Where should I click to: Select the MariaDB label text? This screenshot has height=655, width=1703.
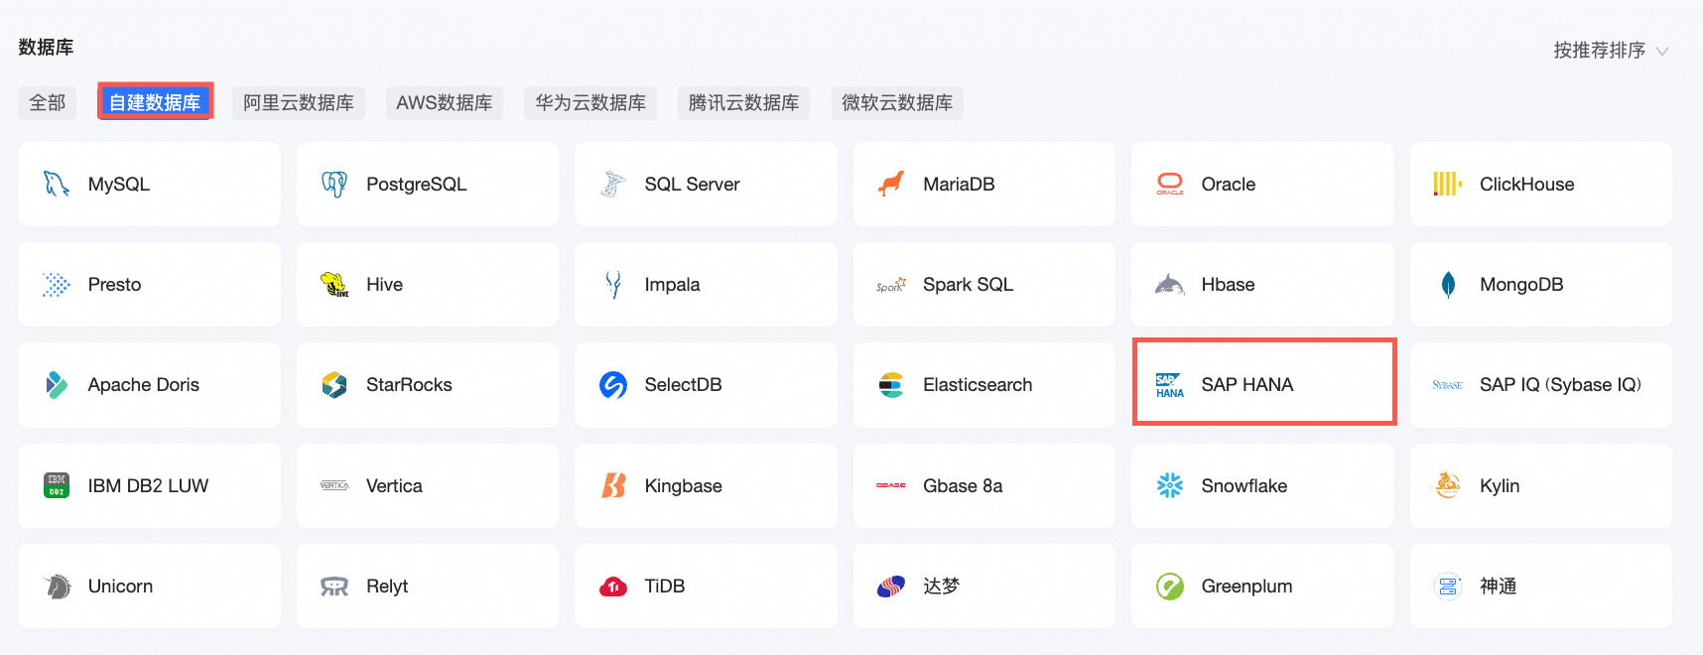pyautogui.click(x=959, y=185)
